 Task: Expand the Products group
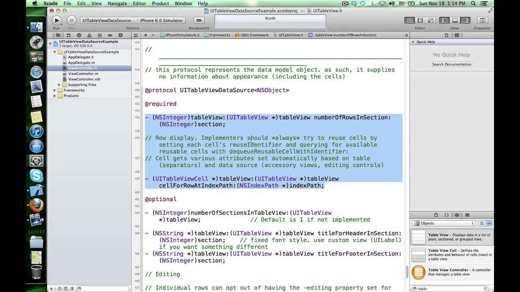[55, 96]
